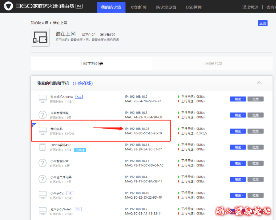Open the 防火墙设置 tab
This screenshot has width=276, height=220.
coord(166,7)
